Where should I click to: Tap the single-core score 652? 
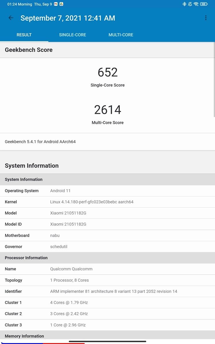click(107, 72)
